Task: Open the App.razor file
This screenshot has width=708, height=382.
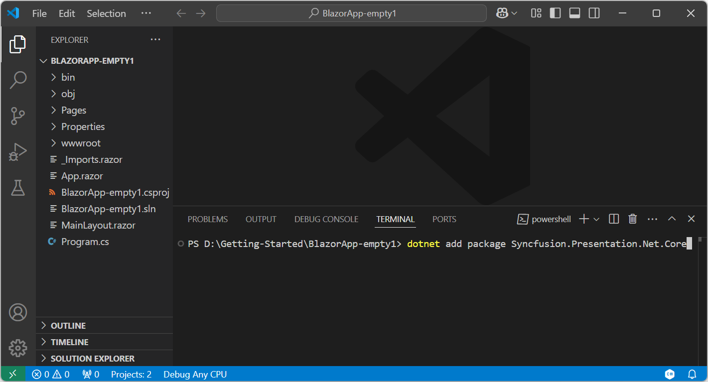Action: (105, 176)
